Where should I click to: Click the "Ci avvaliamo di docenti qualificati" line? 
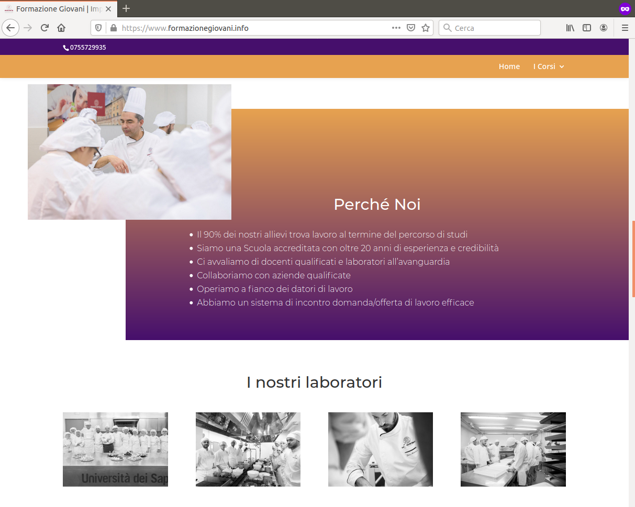(323, 262)
